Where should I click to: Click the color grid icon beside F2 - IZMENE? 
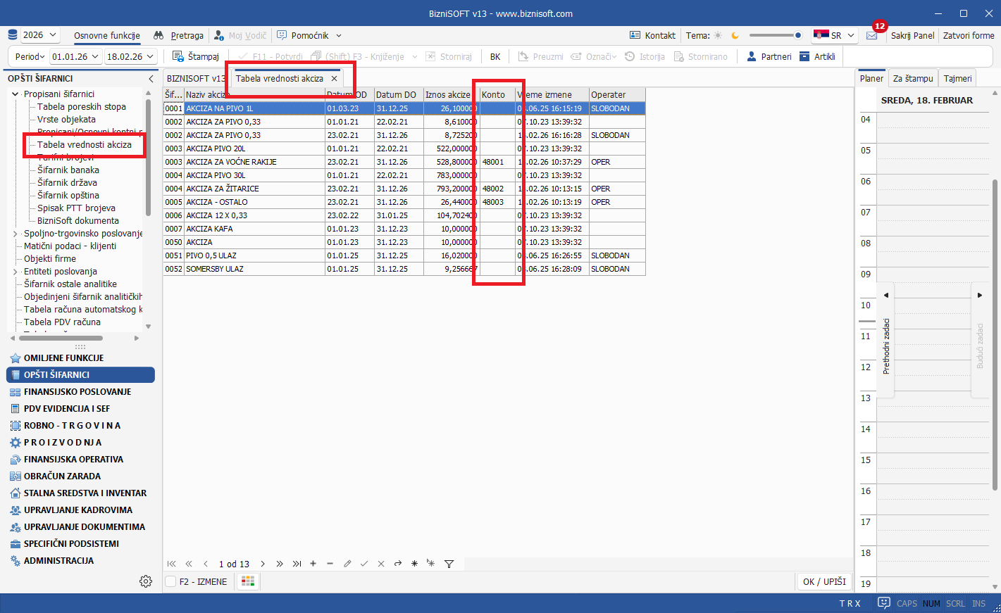[247, 581]
